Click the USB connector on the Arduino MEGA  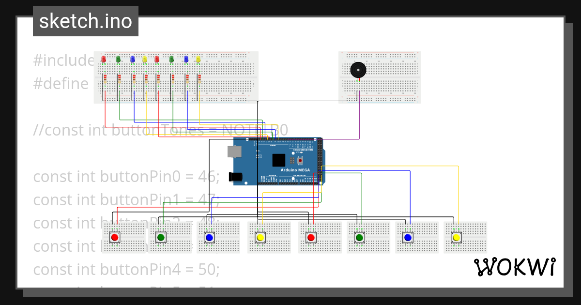[x=233, y=152]
